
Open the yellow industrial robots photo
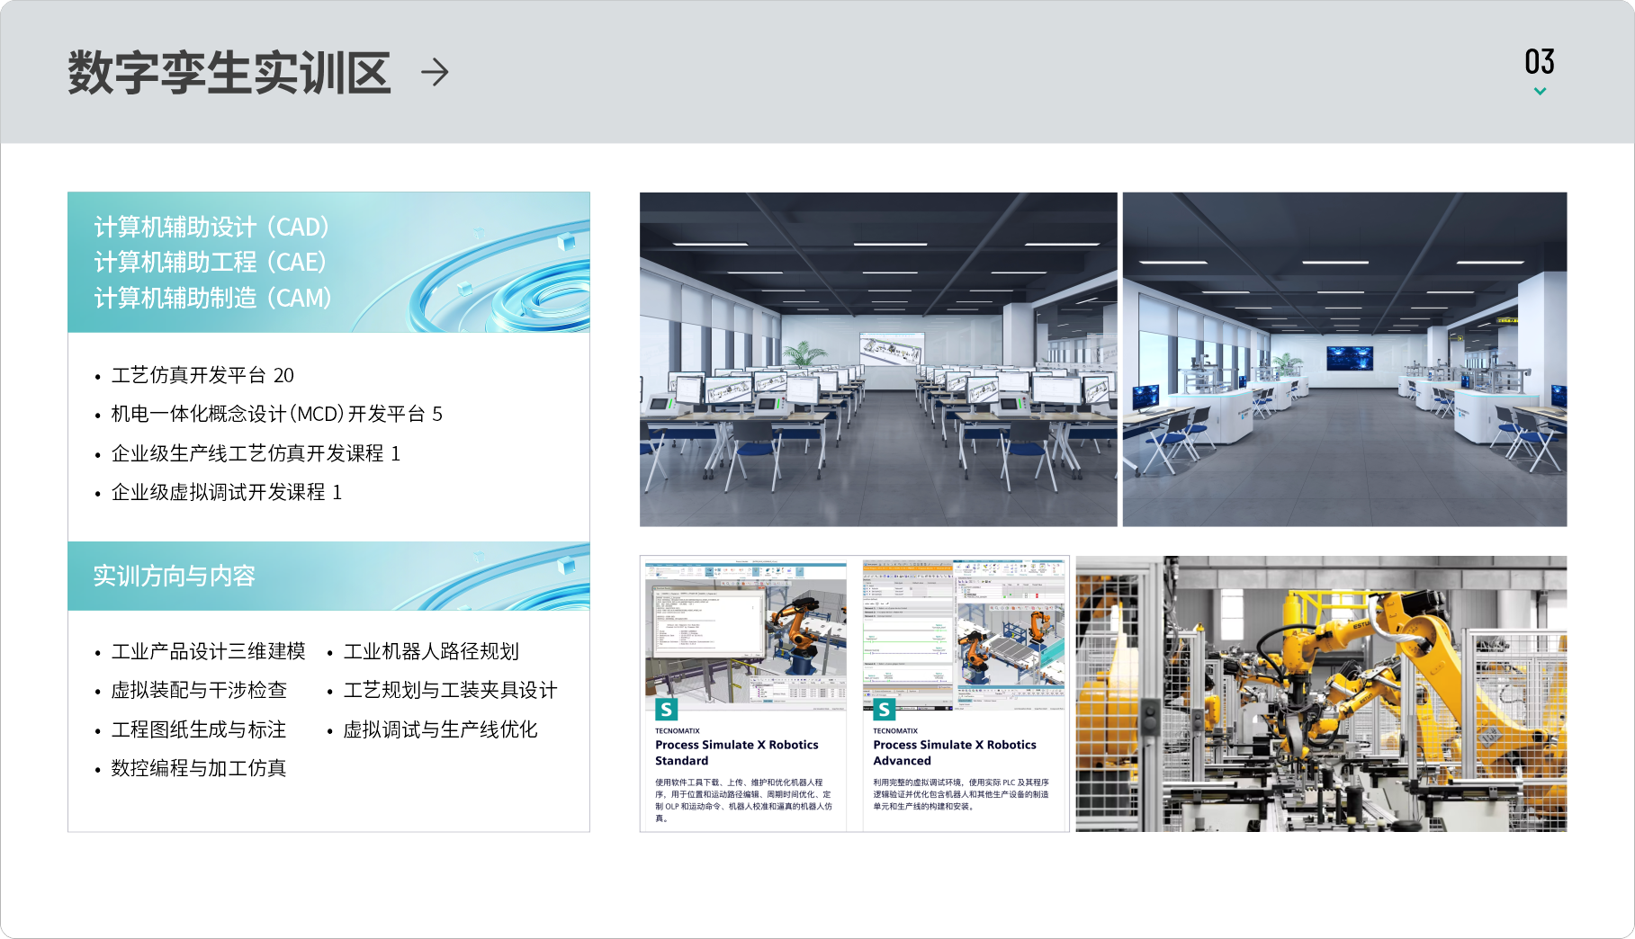click(x=1321, y=693)
